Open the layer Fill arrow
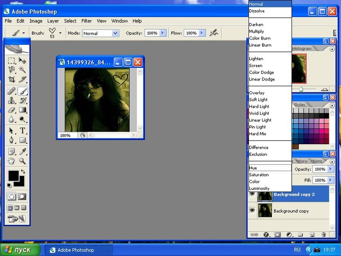The width and height of the screenshot is (341, 256). click(331, 180)
